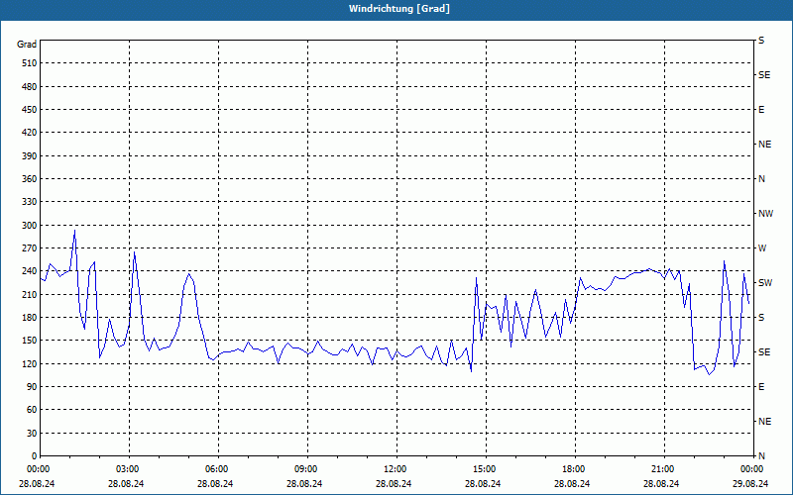The image size is (793, 495).
Task: Select the 30 value on the left axis
Action: [x=32, y=433]
